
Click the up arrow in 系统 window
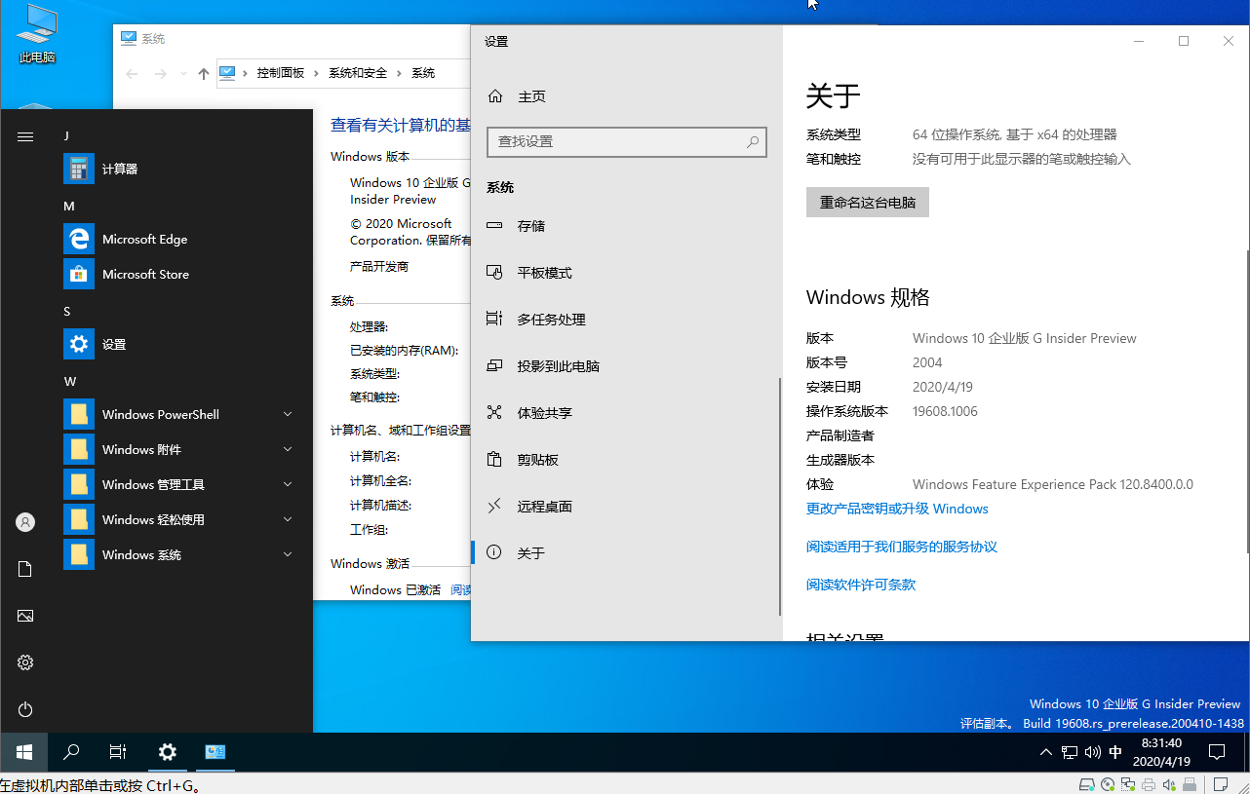point(203,74)
